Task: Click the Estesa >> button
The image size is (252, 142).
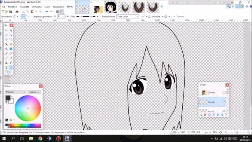Action: 34,92
